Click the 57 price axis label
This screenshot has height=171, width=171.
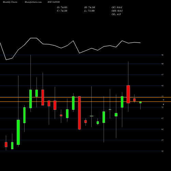tap(162, 140)
